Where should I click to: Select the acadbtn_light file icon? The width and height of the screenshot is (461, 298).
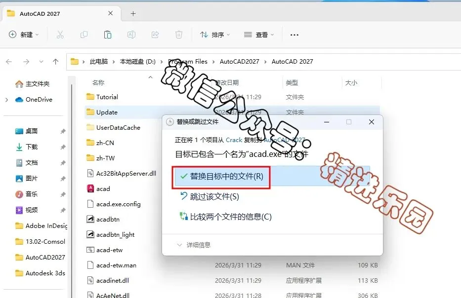pos(90,234)
